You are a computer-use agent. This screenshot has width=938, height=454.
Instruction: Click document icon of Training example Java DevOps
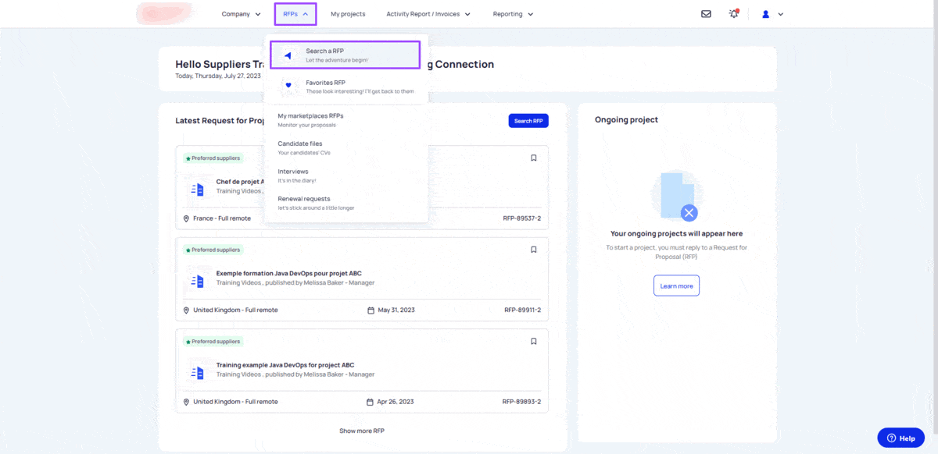coord(196,372)
